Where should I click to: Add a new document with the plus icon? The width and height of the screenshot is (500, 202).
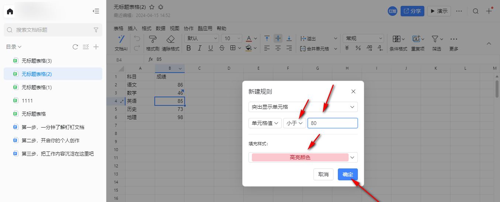(x=96, y=47)
